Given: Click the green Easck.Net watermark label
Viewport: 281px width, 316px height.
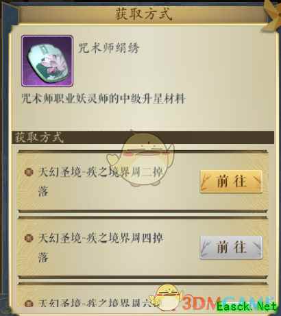Looking at the screenshot, I should tap(247, 307).
